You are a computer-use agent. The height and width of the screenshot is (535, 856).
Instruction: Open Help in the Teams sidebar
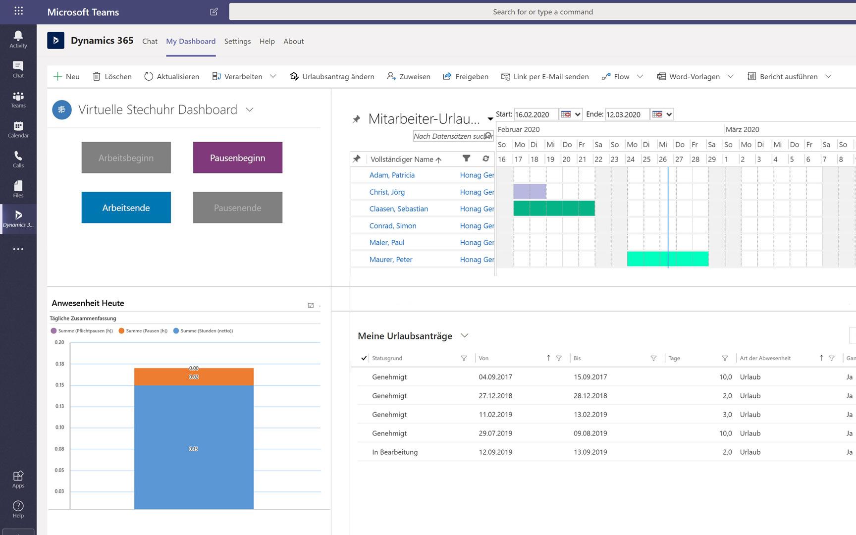(x=18, y=509)
